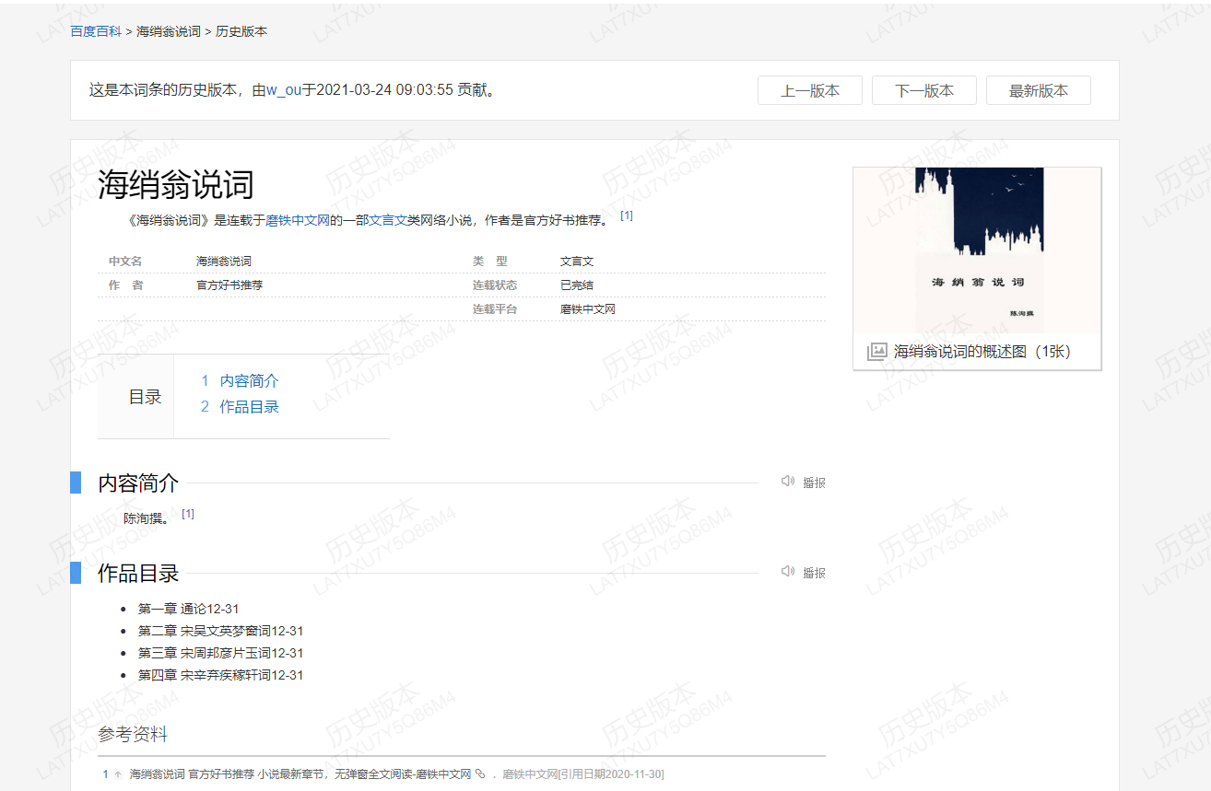Image resolution: width=1211 pixels, height=791 pixels.
Task: Click the 中文名 field label
Action: click(x=125, y=262)
